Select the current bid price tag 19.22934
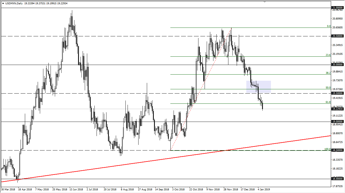 [338, 109]
